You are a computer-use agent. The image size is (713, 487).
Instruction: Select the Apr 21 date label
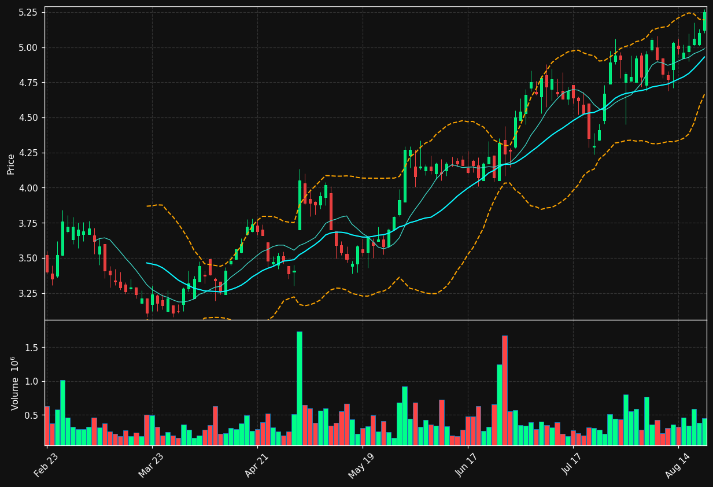[x=256, y=466]
